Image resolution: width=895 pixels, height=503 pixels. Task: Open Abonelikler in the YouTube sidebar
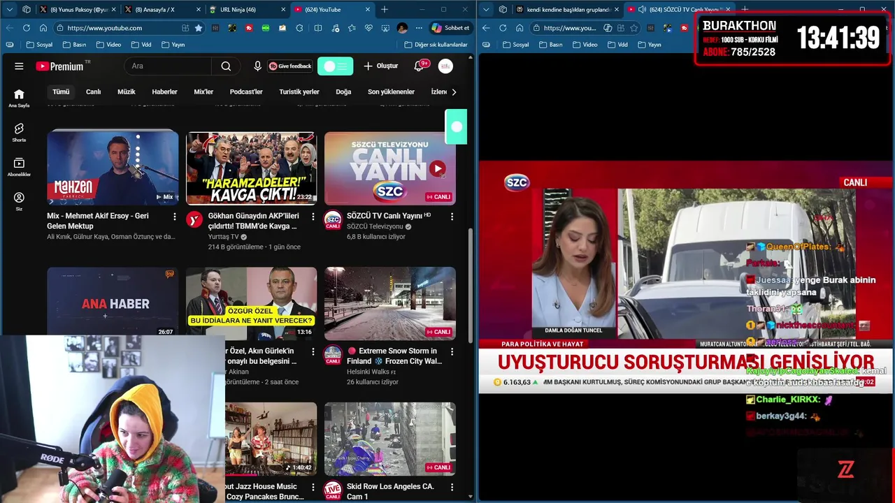pos(19,167)
